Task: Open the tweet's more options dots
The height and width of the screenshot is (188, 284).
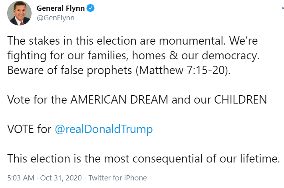Action: 283,8
